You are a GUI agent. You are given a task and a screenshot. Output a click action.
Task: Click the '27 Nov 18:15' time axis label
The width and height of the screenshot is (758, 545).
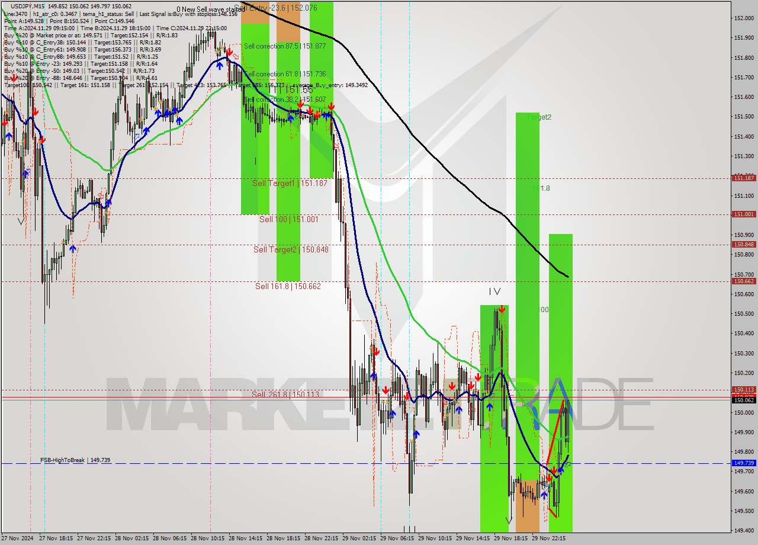coord(56,539)
